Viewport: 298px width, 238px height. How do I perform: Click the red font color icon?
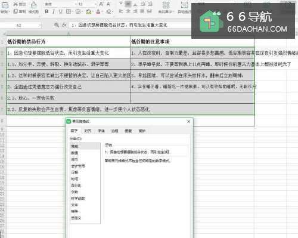[x=98, y=12]
